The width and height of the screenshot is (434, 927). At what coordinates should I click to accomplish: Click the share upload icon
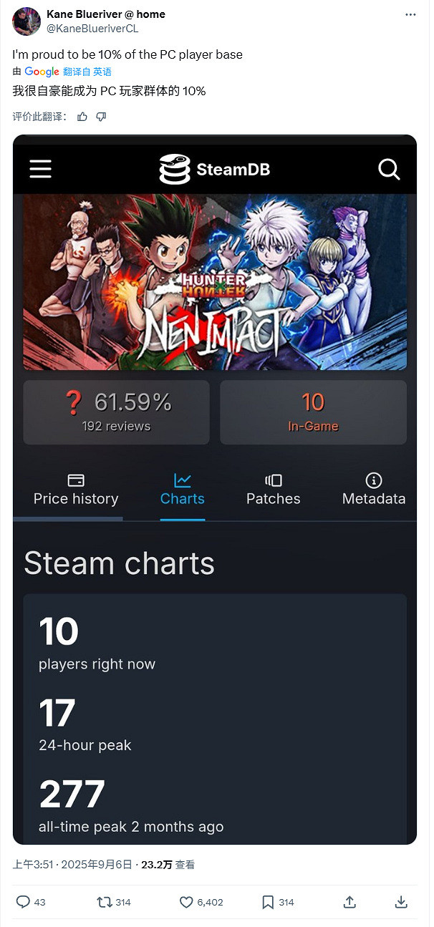click(x=349, y=902)
